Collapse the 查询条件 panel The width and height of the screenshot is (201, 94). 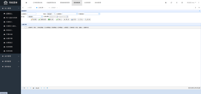tap(199, 11)
